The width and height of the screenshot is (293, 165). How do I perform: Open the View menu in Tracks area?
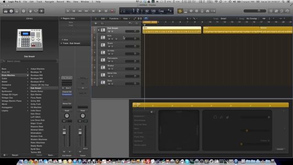pyautogui.click(x=126, y=18)
